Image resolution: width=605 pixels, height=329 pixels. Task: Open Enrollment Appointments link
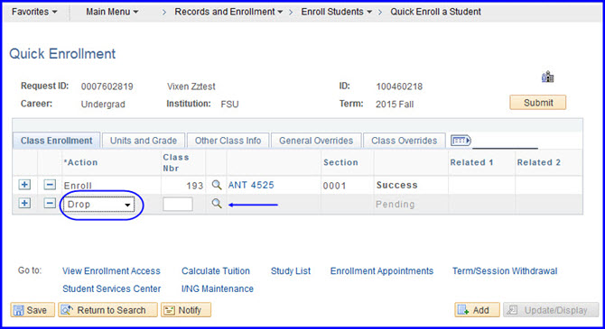point(382,270)
